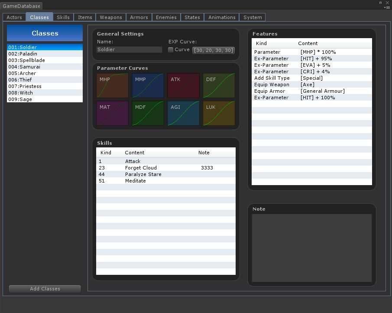
Task: Select the Paralyze Stare skill row
Action: pos(166,174)
